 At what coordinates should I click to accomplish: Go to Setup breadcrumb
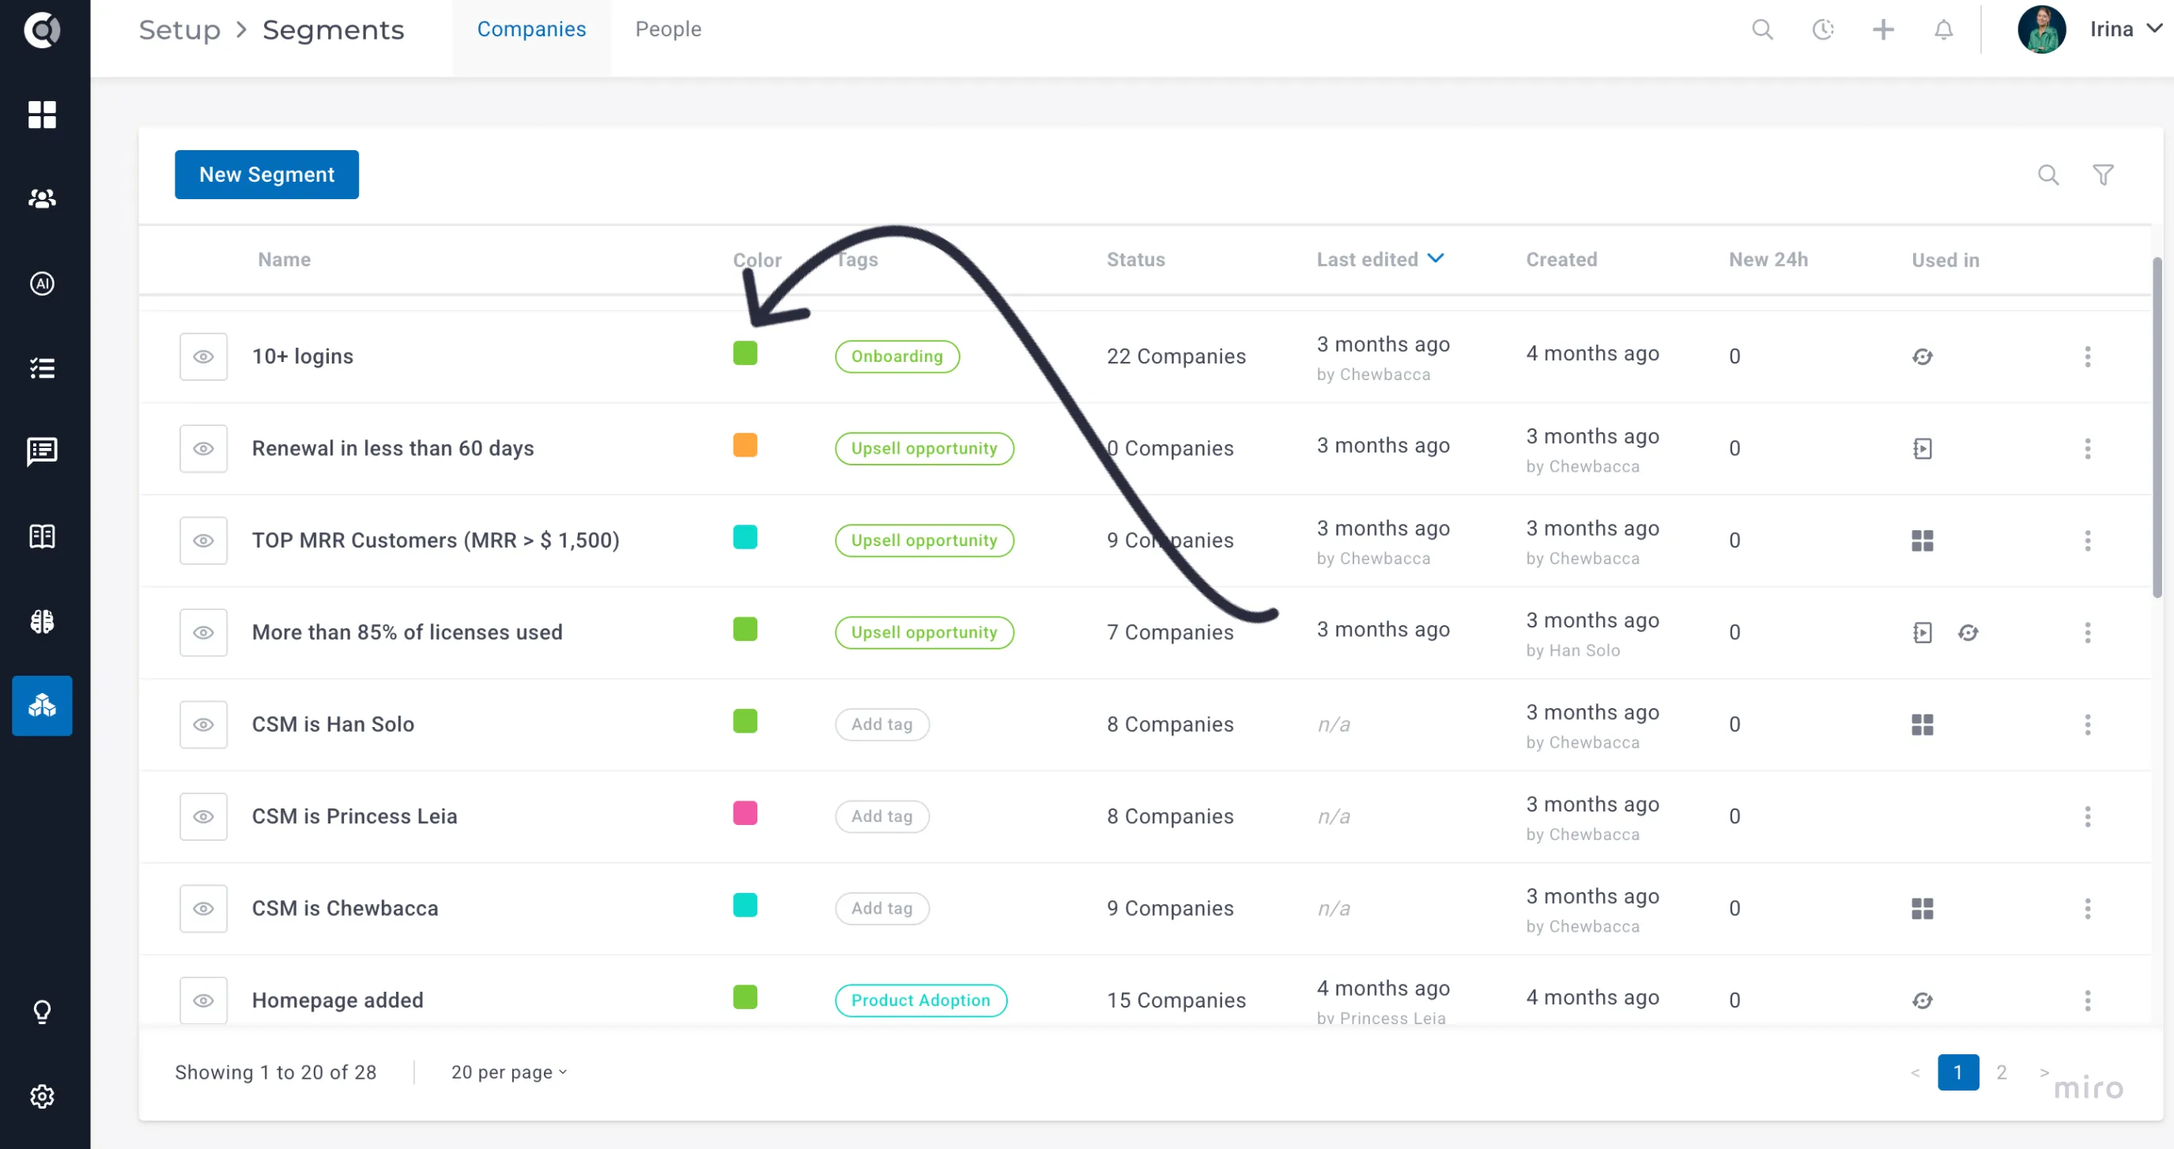(179, 29)
